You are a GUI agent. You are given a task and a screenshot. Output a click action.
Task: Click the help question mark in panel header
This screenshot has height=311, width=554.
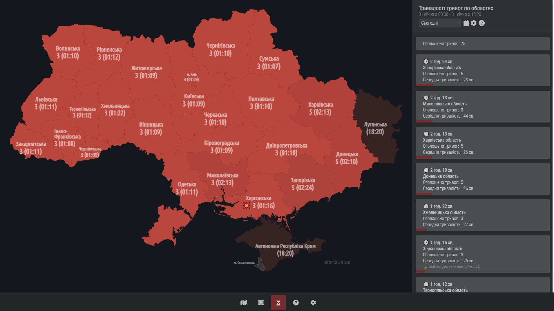pos(482,23)
